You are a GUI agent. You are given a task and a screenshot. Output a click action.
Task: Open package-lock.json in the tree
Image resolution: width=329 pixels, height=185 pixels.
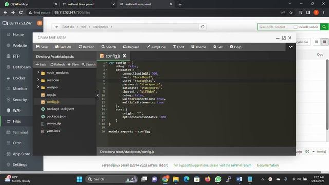point(60,109)
